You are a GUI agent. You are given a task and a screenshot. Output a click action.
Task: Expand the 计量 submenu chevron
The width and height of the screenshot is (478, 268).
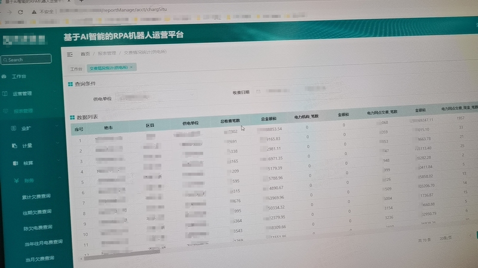pos(58,142)
